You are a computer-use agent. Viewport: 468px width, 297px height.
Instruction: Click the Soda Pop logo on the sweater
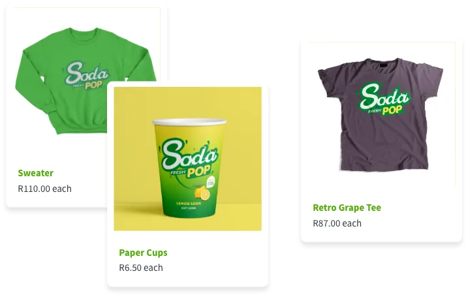[86, 75]
